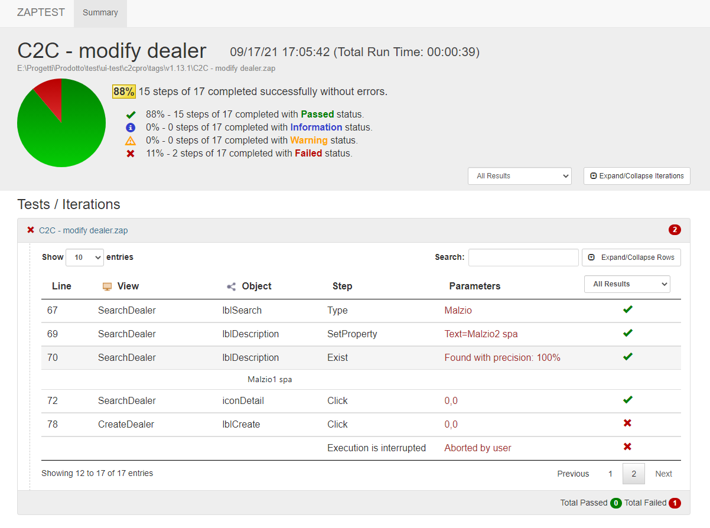Click 'Execution is interrupted' step cell
The image size is (710, 528).
[x=377, y=448]
